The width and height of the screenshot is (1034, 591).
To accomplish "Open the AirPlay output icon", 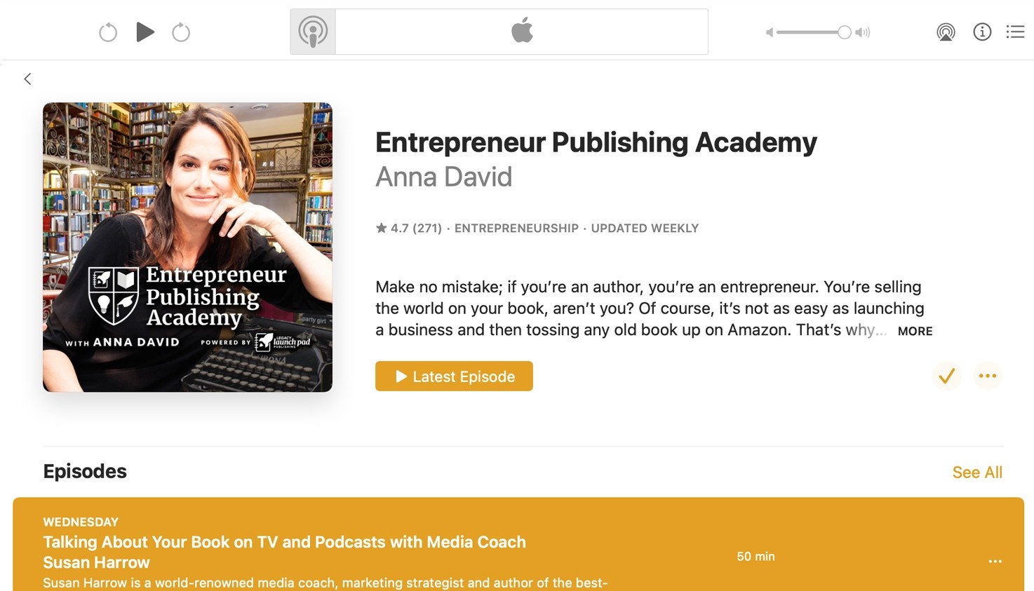I will point(946,32).
